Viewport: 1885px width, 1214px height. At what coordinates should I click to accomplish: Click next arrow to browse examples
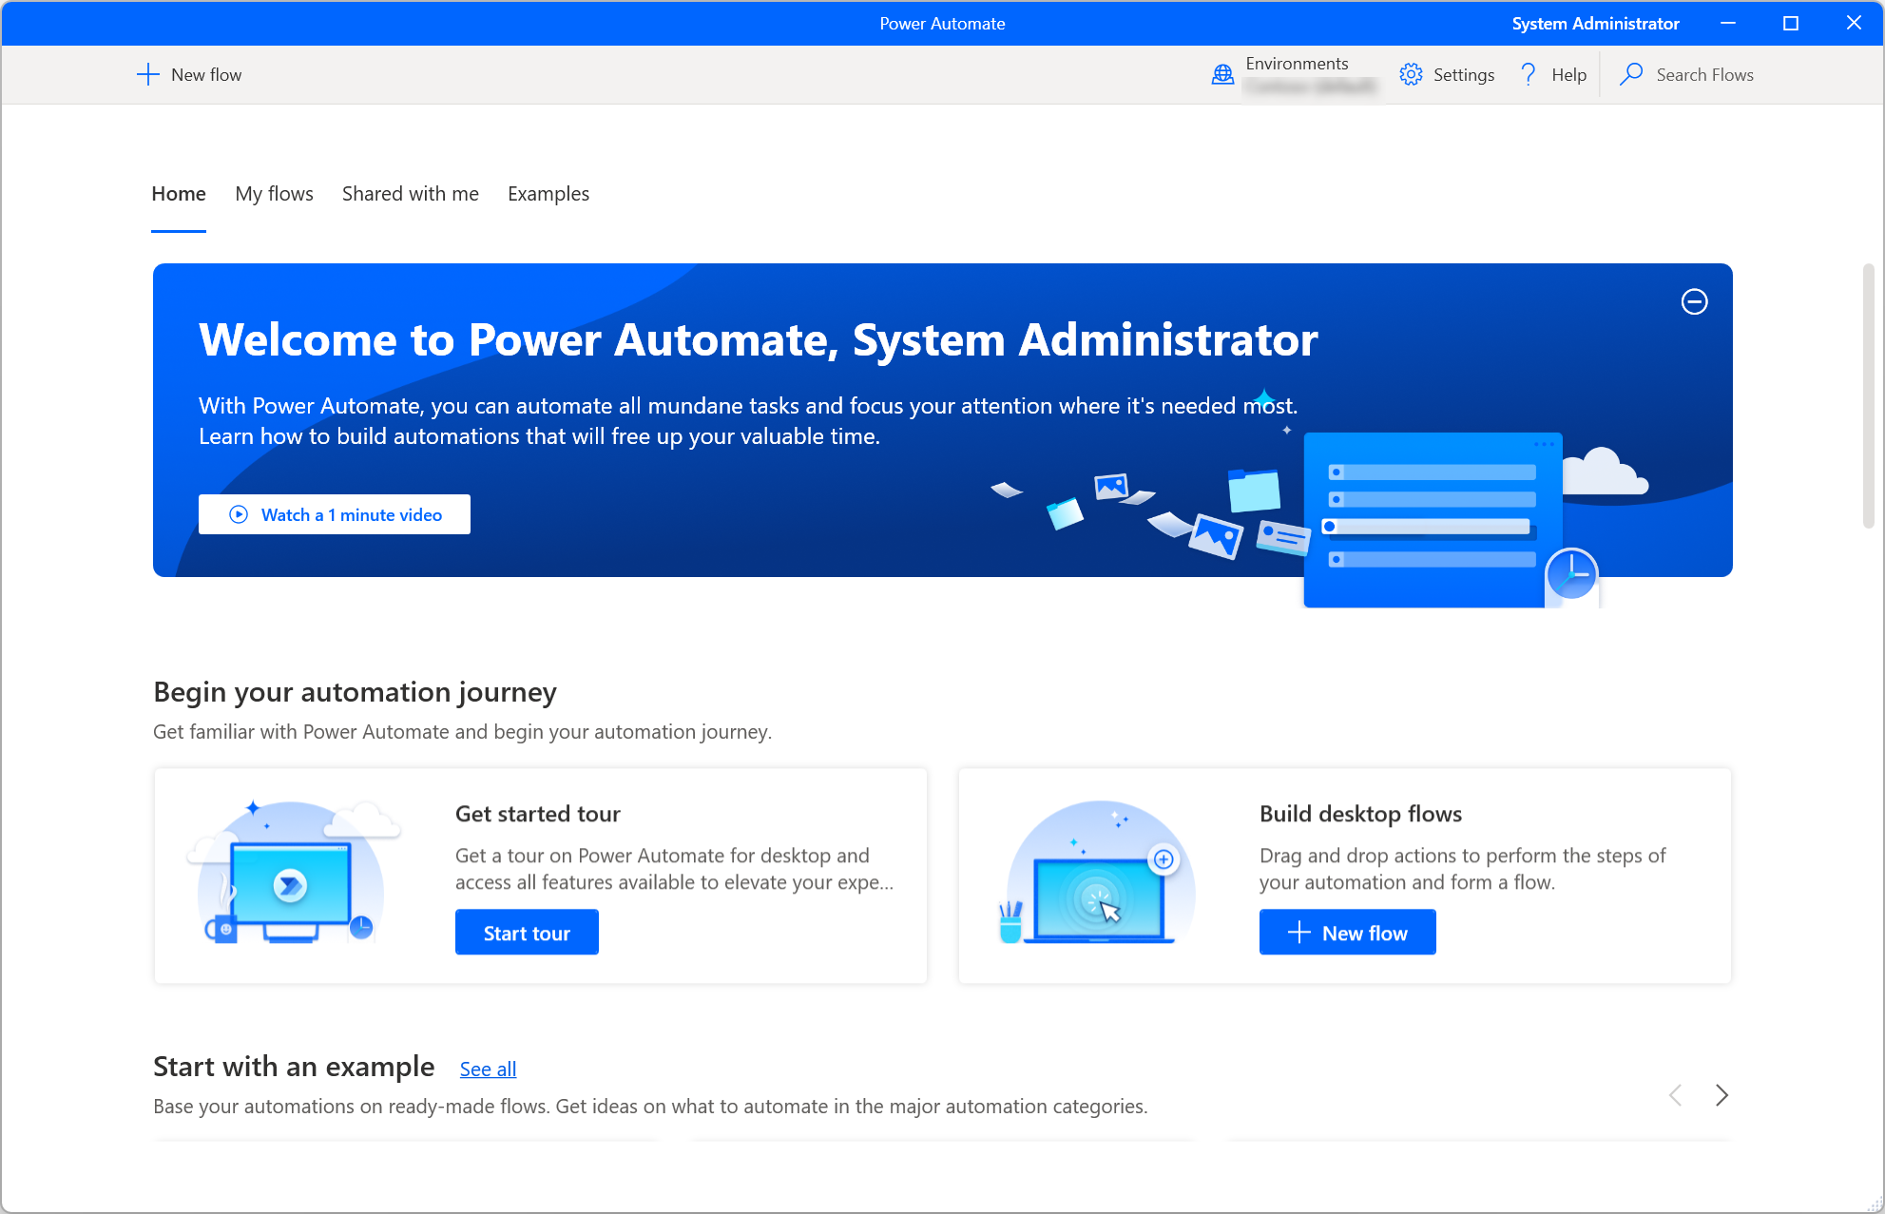(1722, 1094)
